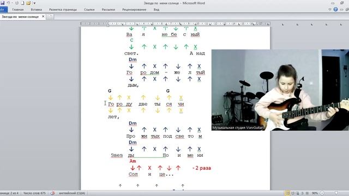Viewport: 349px width, 196px height.
Task: Close the 'Звезда по мени солнце' document tab
Action: [43, 16]
